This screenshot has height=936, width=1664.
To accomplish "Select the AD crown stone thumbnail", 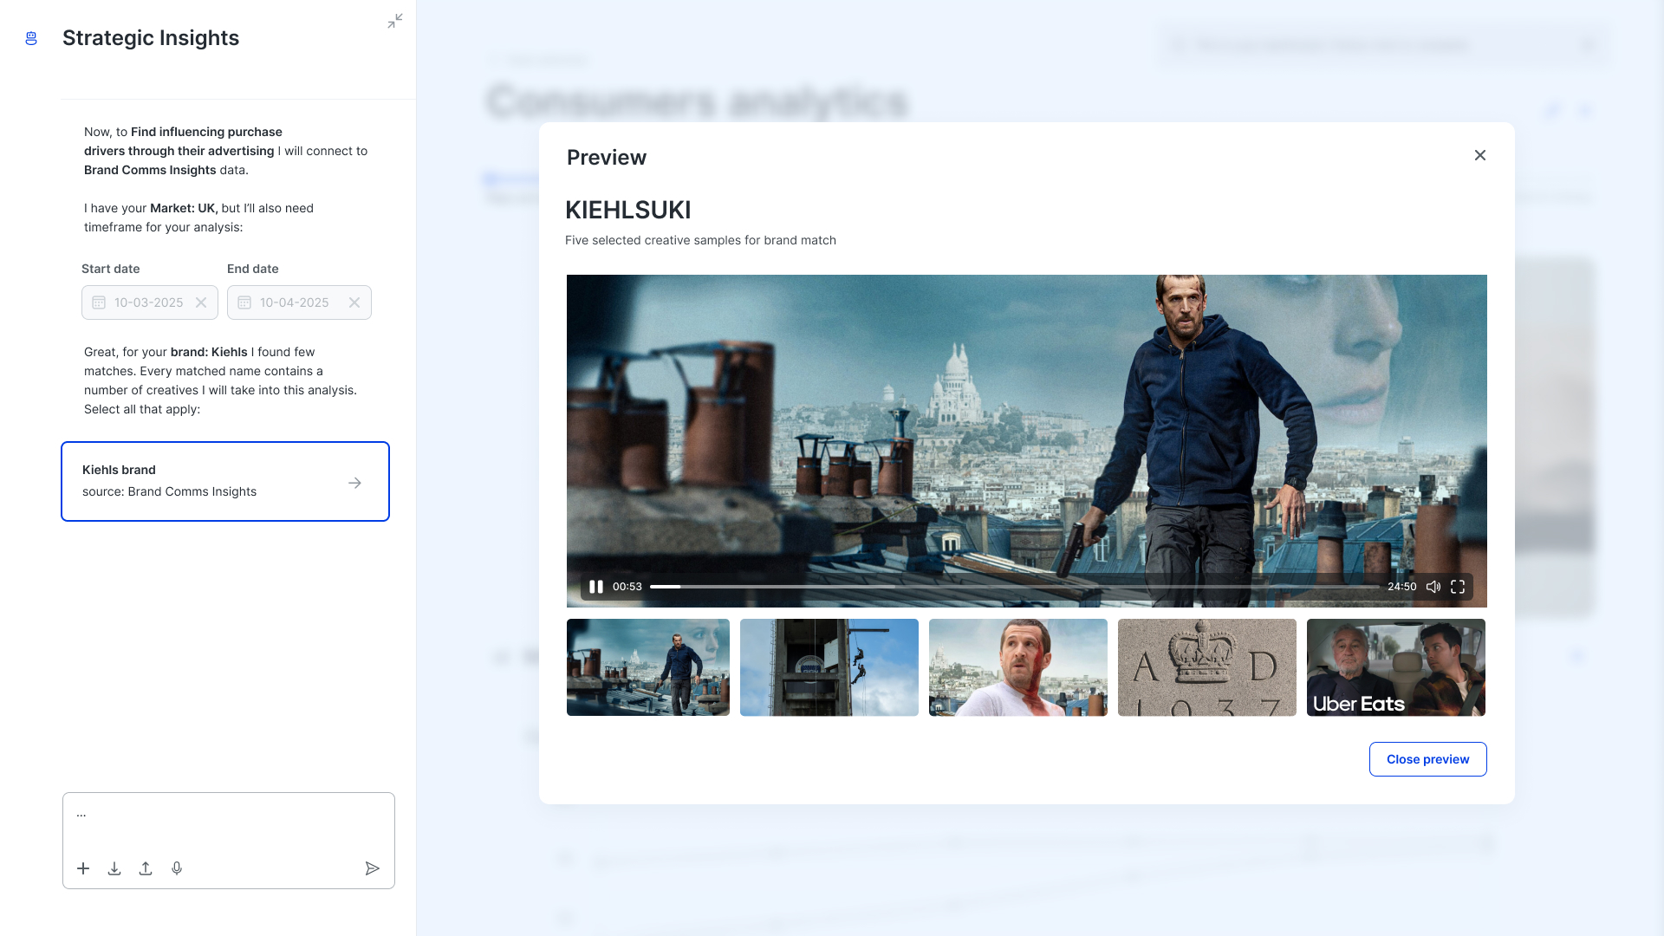I will tap(1207, 667).
